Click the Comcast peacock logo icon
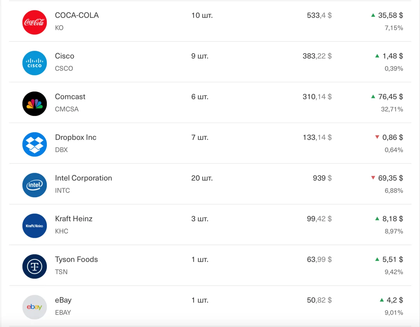This screenshot has width=420, height=327. point(34,104)
